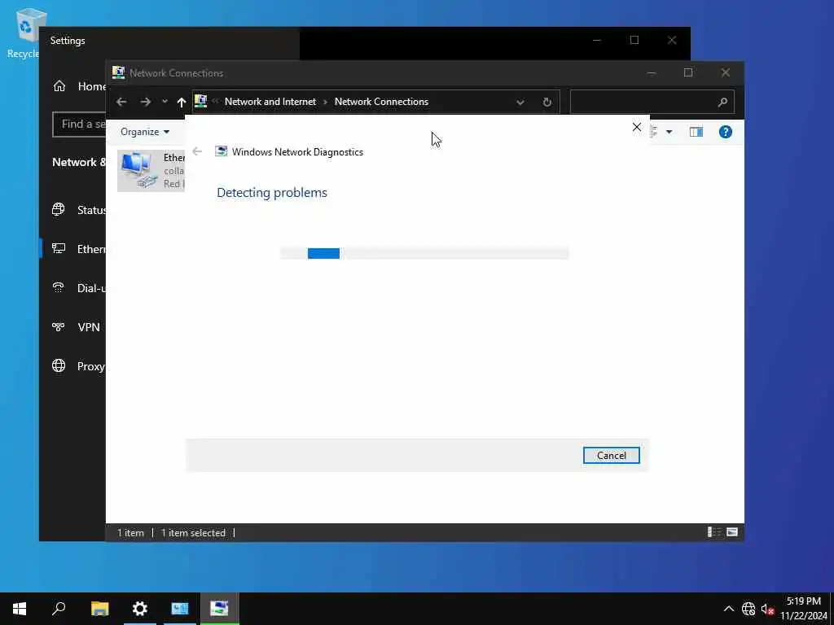Toggle the preview pane
Image resolution: width=834 pixels, height=625 pixels.
[x=696, y=132]
